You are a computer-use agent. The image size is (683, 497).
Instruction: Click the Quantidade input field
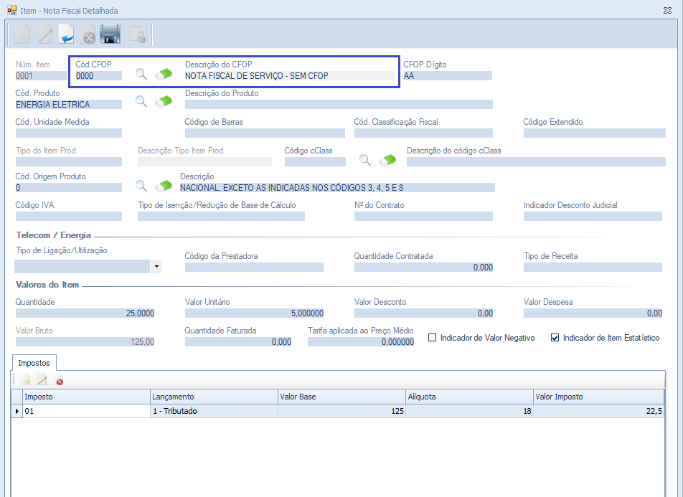85,313
